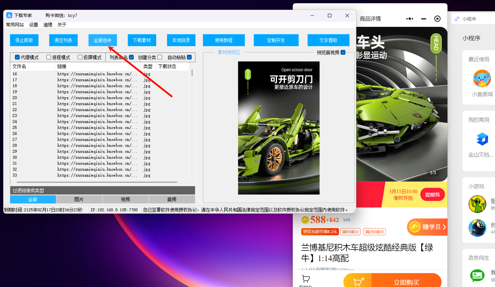Click the file list horizontal scrollbar

pyautogui.click(x=97, y=182)
